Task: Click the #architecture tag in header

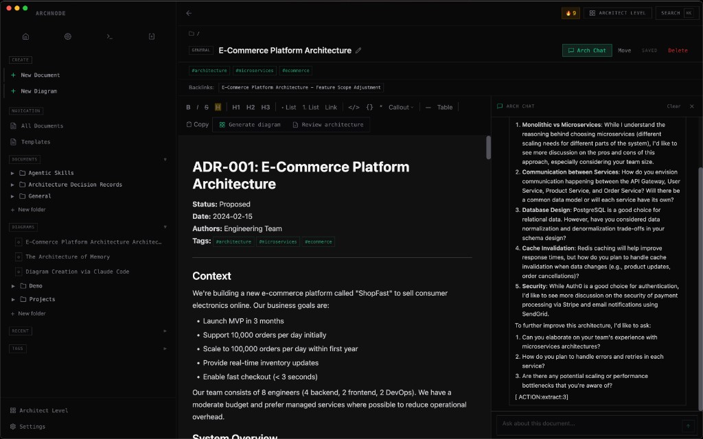Action: coord(209,71)
